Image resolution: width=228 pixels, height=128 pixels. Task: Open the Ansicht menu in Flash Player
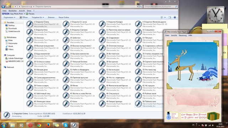174,36
